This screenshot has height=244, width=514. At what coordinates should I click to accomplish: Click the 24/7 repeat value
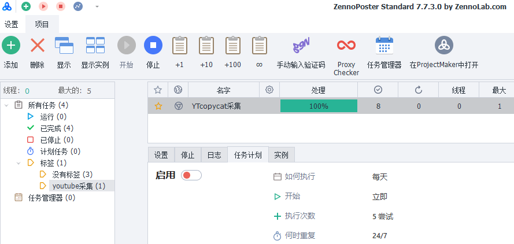click(380, 236)
